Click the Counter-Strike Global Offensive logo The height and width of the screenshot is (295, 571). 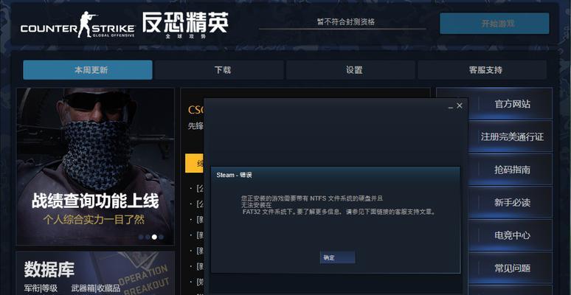coord(77,25)
